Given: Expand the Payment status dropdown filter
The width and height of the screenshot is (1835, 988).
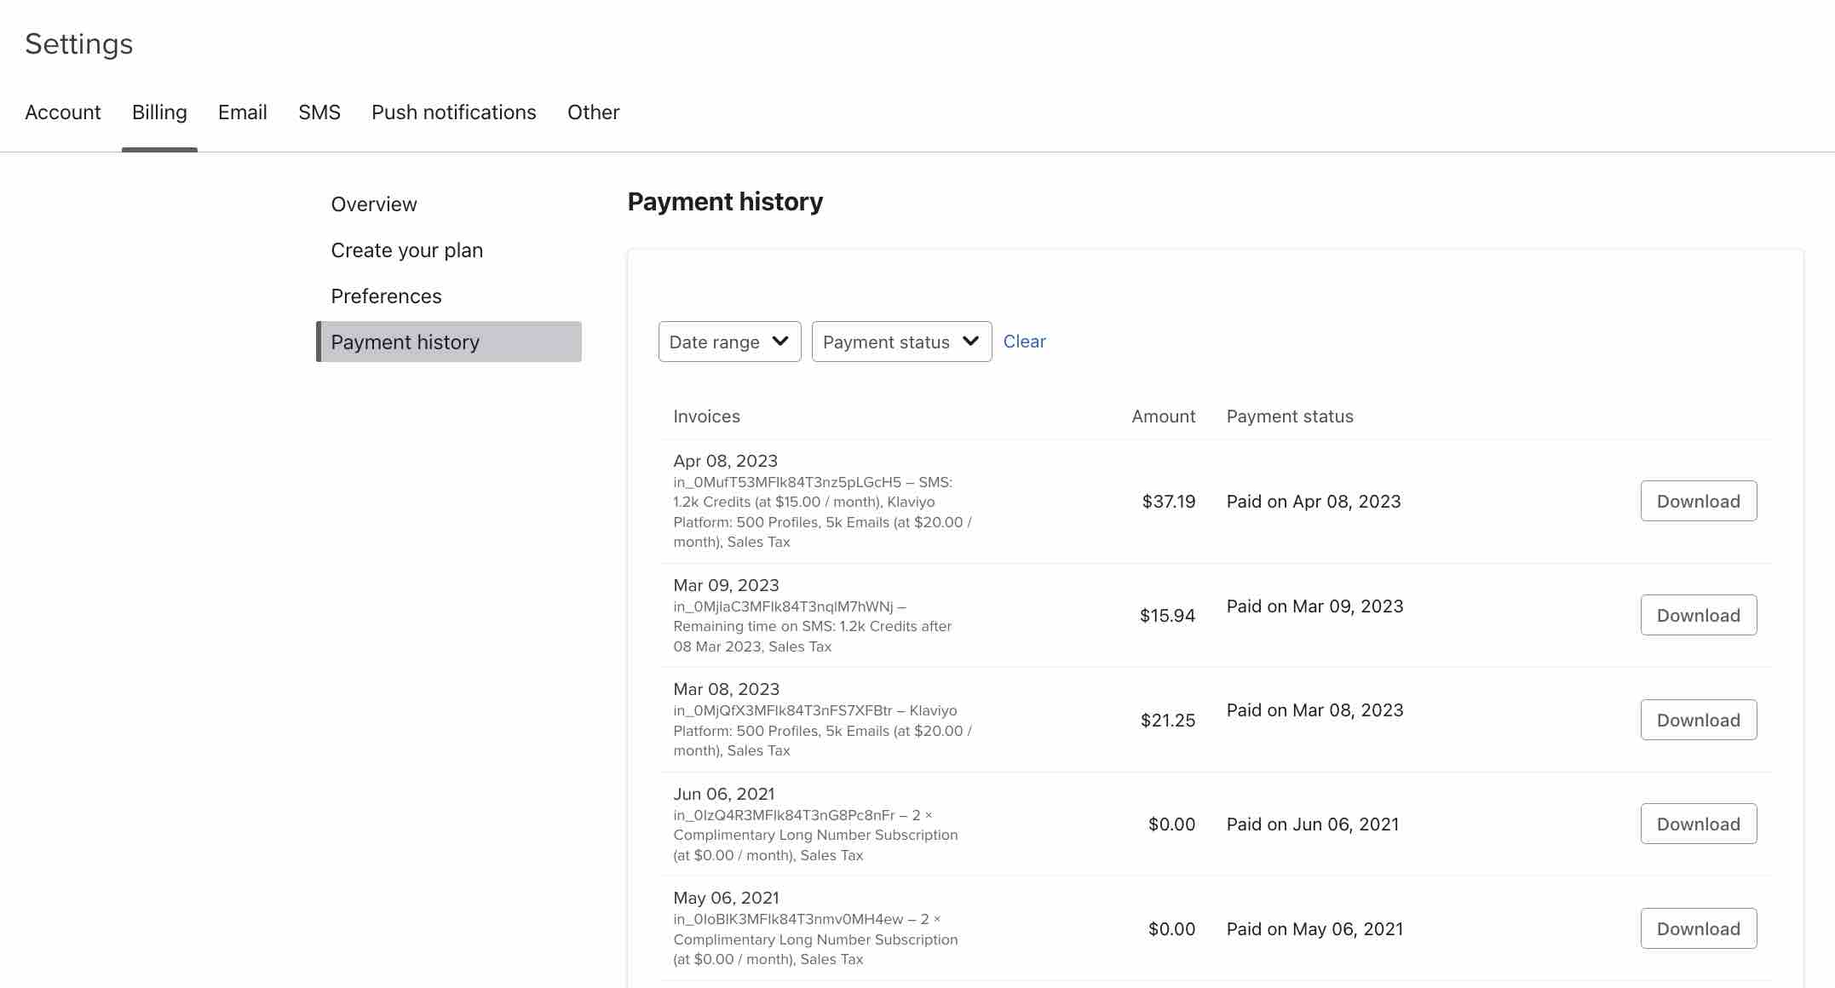Looking at the screenshot, I should click(901, 342).
